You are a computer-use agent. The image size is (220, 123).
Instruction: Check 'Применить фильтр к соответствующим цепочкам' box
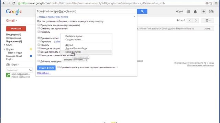click(59, 67)
